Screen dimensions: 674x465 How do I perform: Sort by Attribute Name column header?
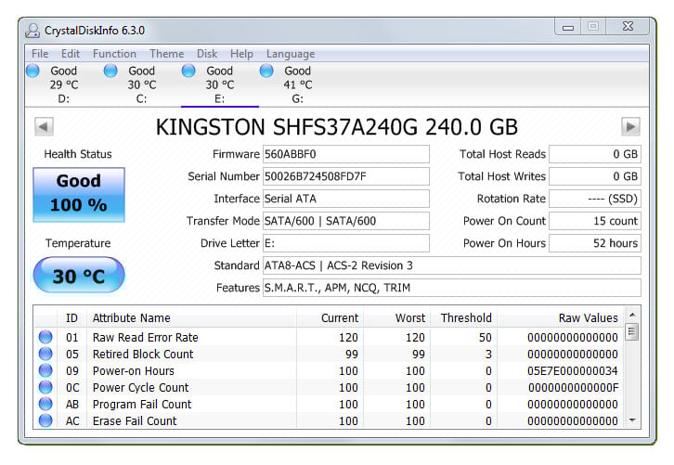tap(191, 318)
